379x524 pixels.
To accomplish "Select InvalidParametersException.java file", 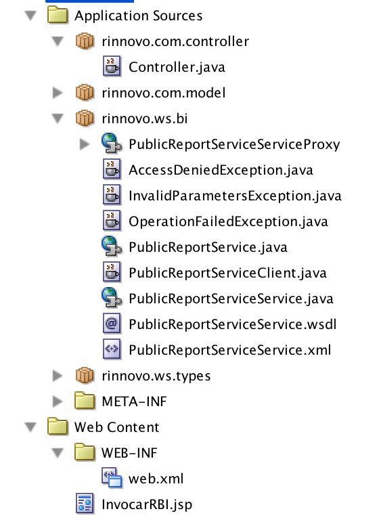I will (x=235, y=196).
